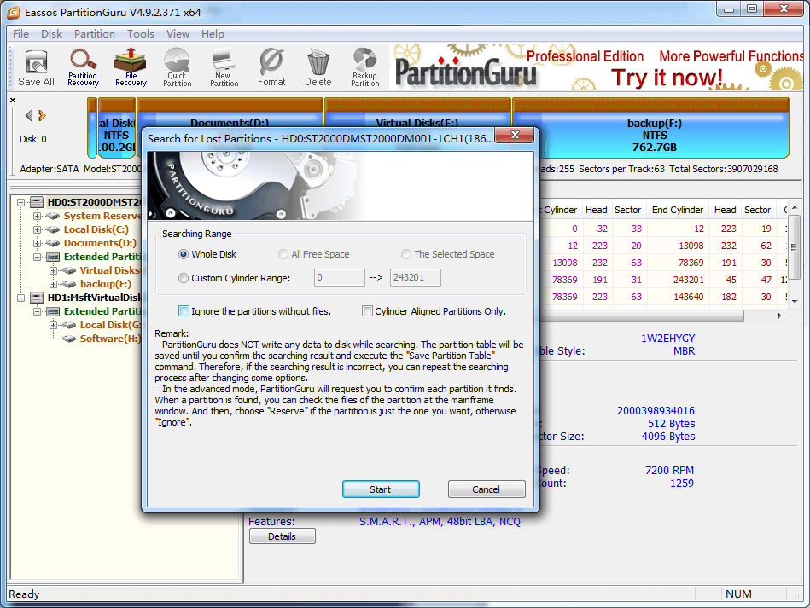Viewport: 810px width, 608px height.
Task: Expand the Local Disk(C:) tree node
Action: [x=38, y=229]
